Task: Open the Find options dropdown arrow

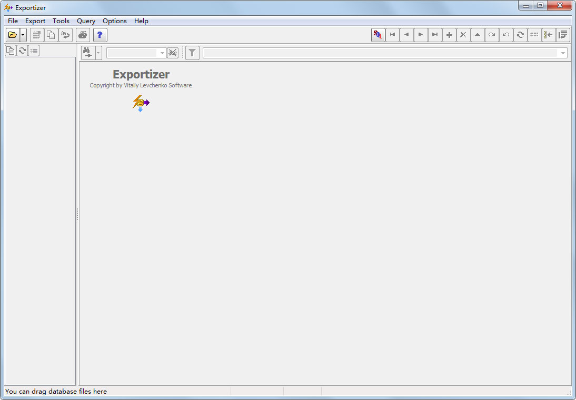Action: (x=98, y=53)
